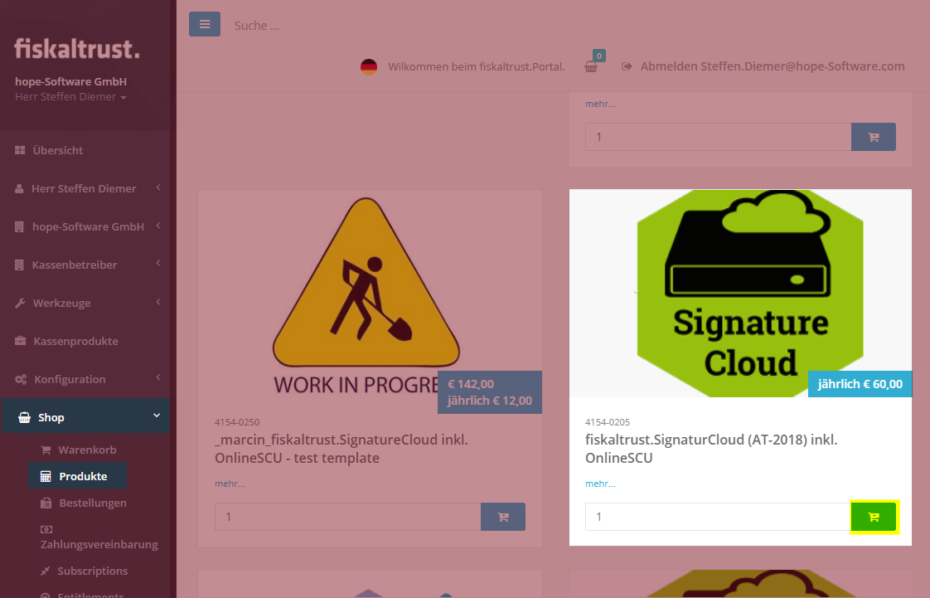Toggle the hamburger sidebar menu button

(205, 24)
